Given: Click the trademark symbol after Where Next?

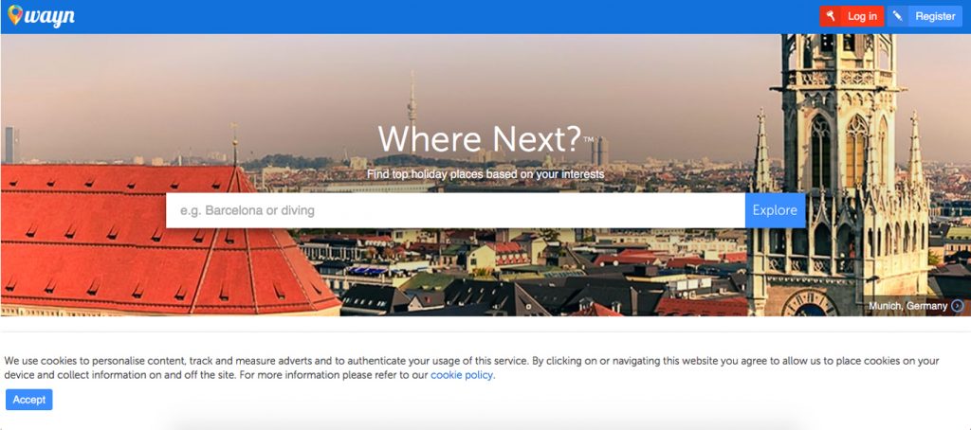Looking at the screenshot, I should coord(588,139).
